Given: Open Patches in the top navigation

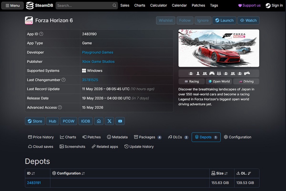Looking at the screenshot, I should point(198,5).
